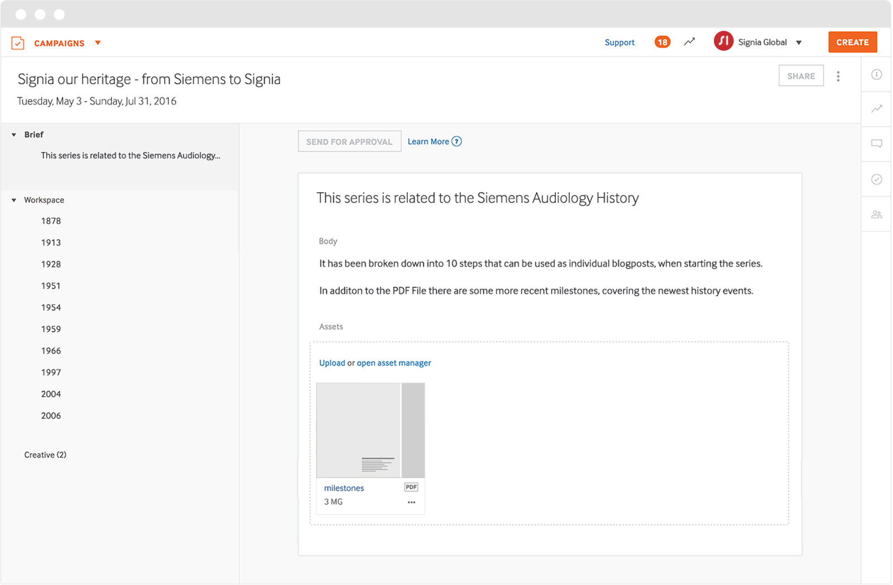Viewport: 893px width, 585px height.
Task: Click the milestones file name link
Action: 344,488
